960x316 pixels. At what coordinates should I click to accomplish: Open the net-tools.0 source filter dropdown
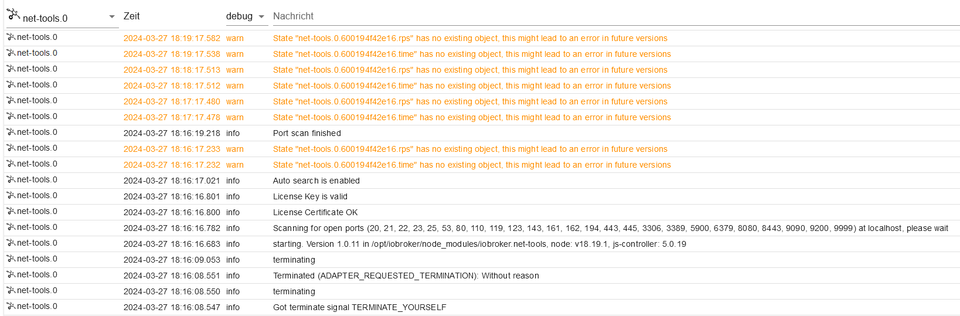click(62, 17)
